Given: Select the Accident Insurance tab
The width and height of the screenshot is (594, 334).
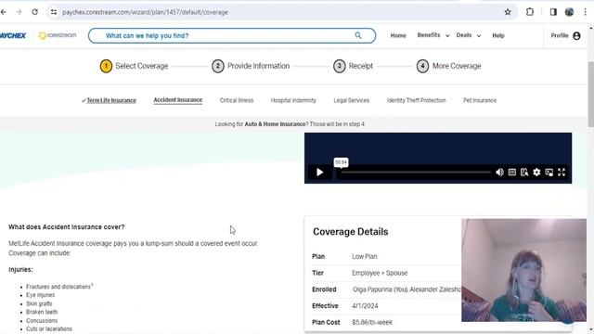Looking at the screenshot, I should pyautogui.click(x=178, y=100).
